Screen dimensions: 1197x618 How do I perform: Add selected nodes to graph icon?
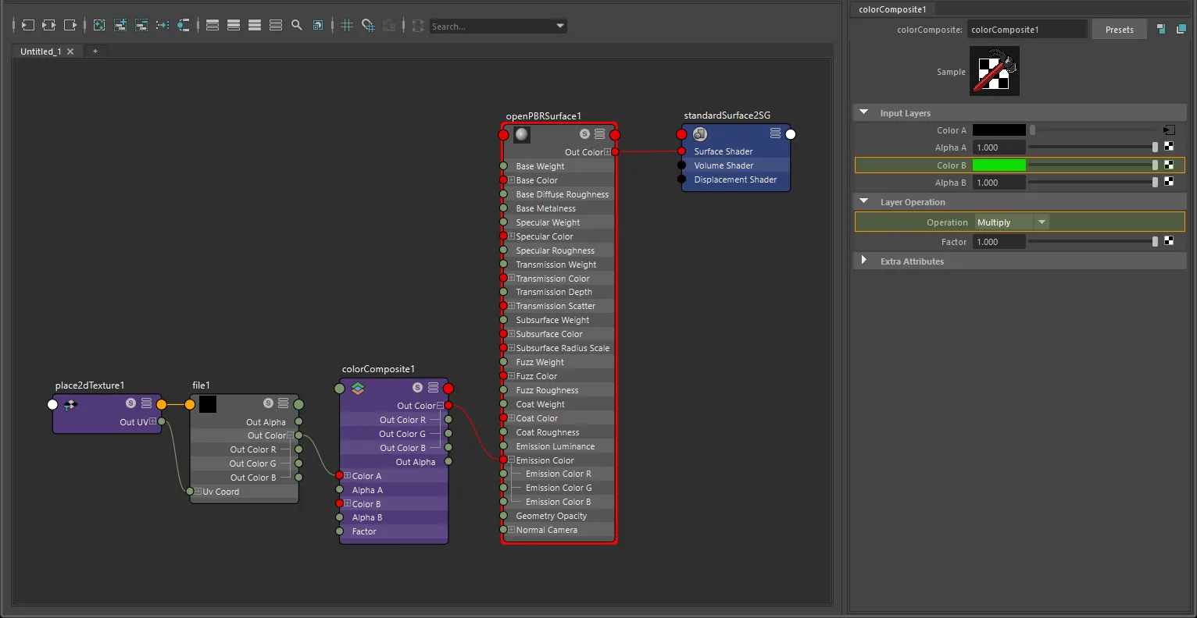[120, 25]
